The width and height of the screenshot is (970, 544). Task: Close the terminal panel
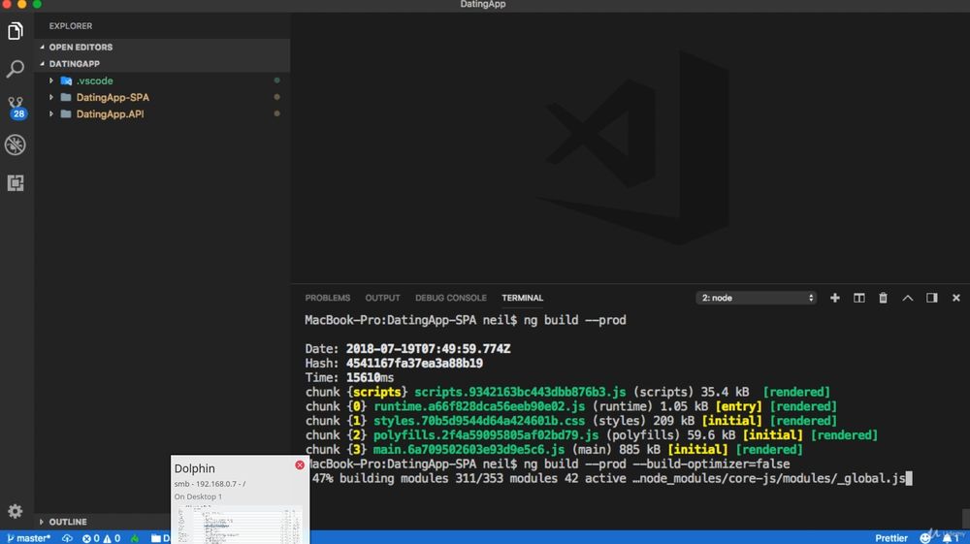pyautogui.click(x=955, y=298)
